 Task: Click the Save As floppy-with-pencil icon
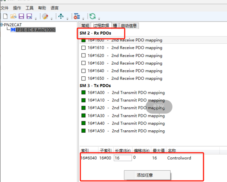[29, 16]
